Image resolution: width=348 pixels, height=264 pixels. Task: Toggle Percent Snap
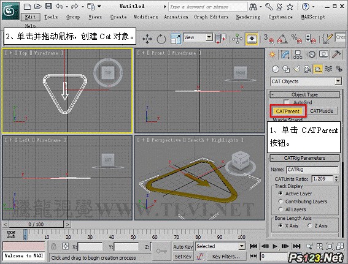pyautogui.click(x=297, y=39)
